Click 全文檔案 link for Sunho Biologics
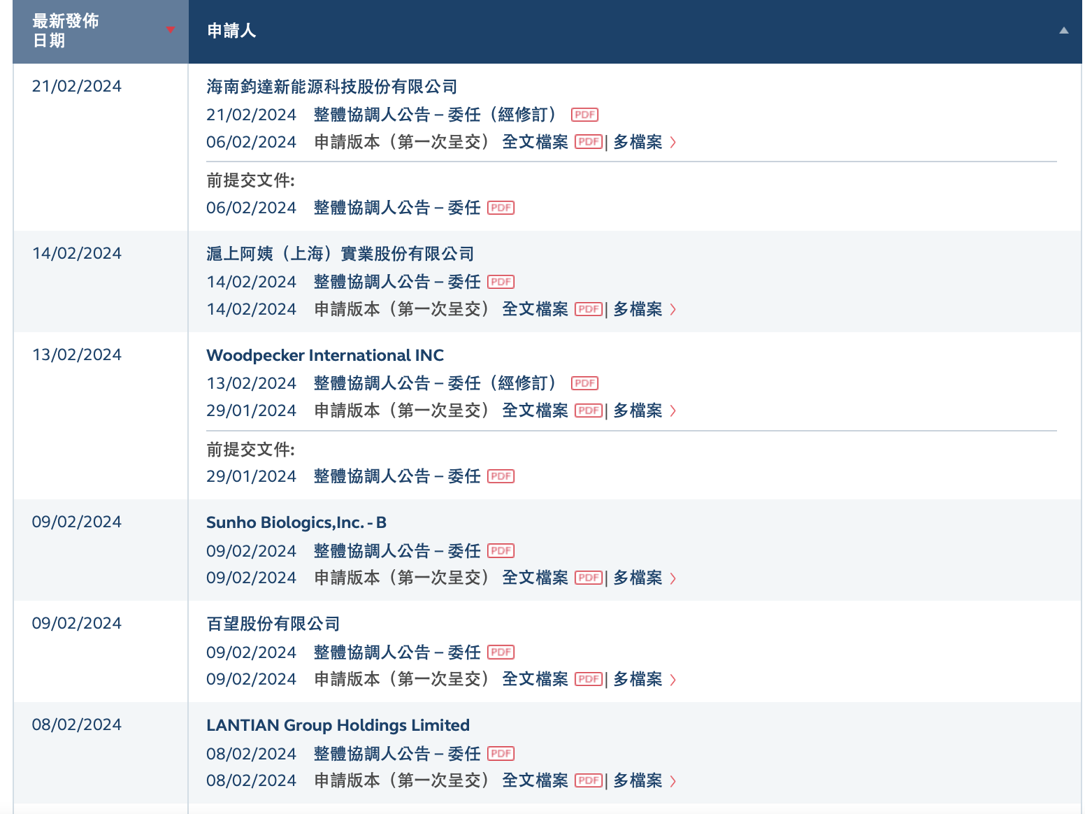 tap(536, 578)
